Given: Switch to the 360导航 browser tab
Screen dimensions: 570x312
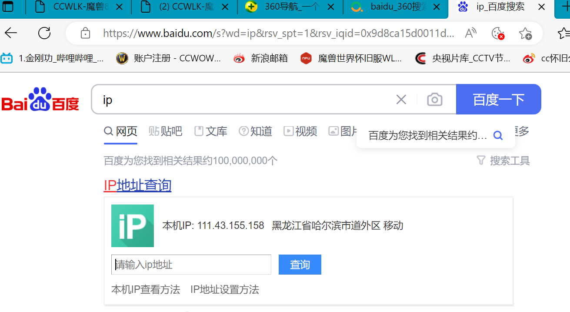Looking at the screenshot, I should click(x=289, y=7).
